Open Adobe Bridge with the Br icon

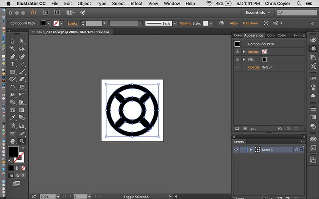click(x=46, y=13)
